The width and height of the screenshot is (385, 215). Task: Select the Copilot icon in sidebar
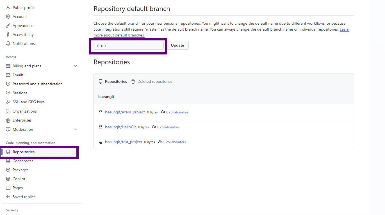(x=8, y=179)
